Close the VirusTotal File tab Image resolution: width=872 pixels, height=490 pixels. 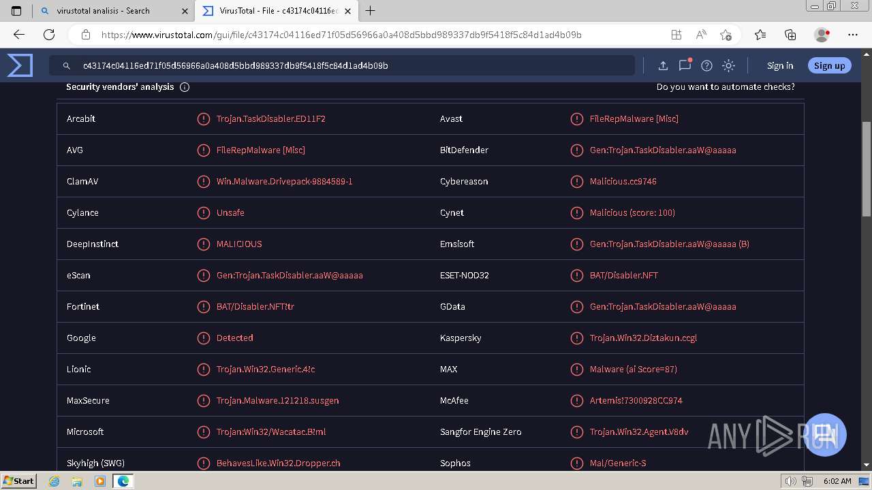[349, 11]
